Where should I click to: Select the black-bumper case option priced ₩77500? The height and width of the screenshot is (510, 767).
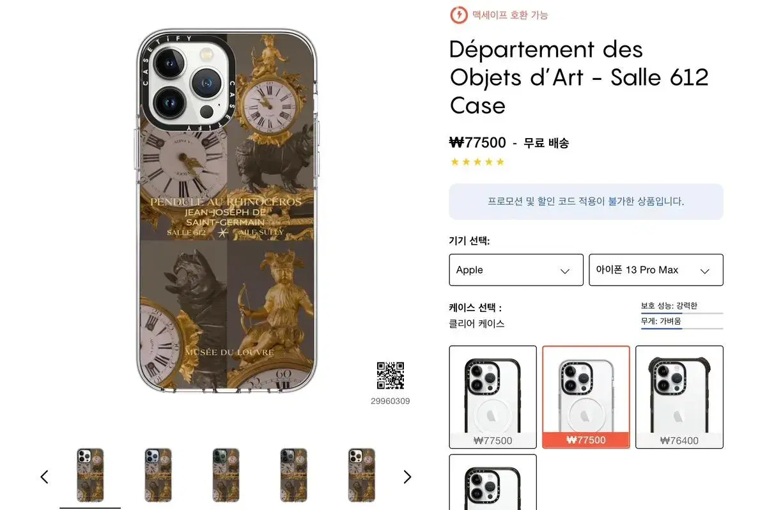pyautogui.click(x=493, y=397)
